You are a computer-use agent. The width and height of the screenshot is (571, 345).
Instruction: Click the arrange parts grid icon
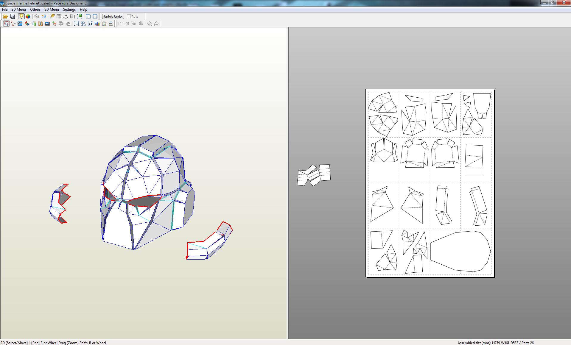(83, 24)
